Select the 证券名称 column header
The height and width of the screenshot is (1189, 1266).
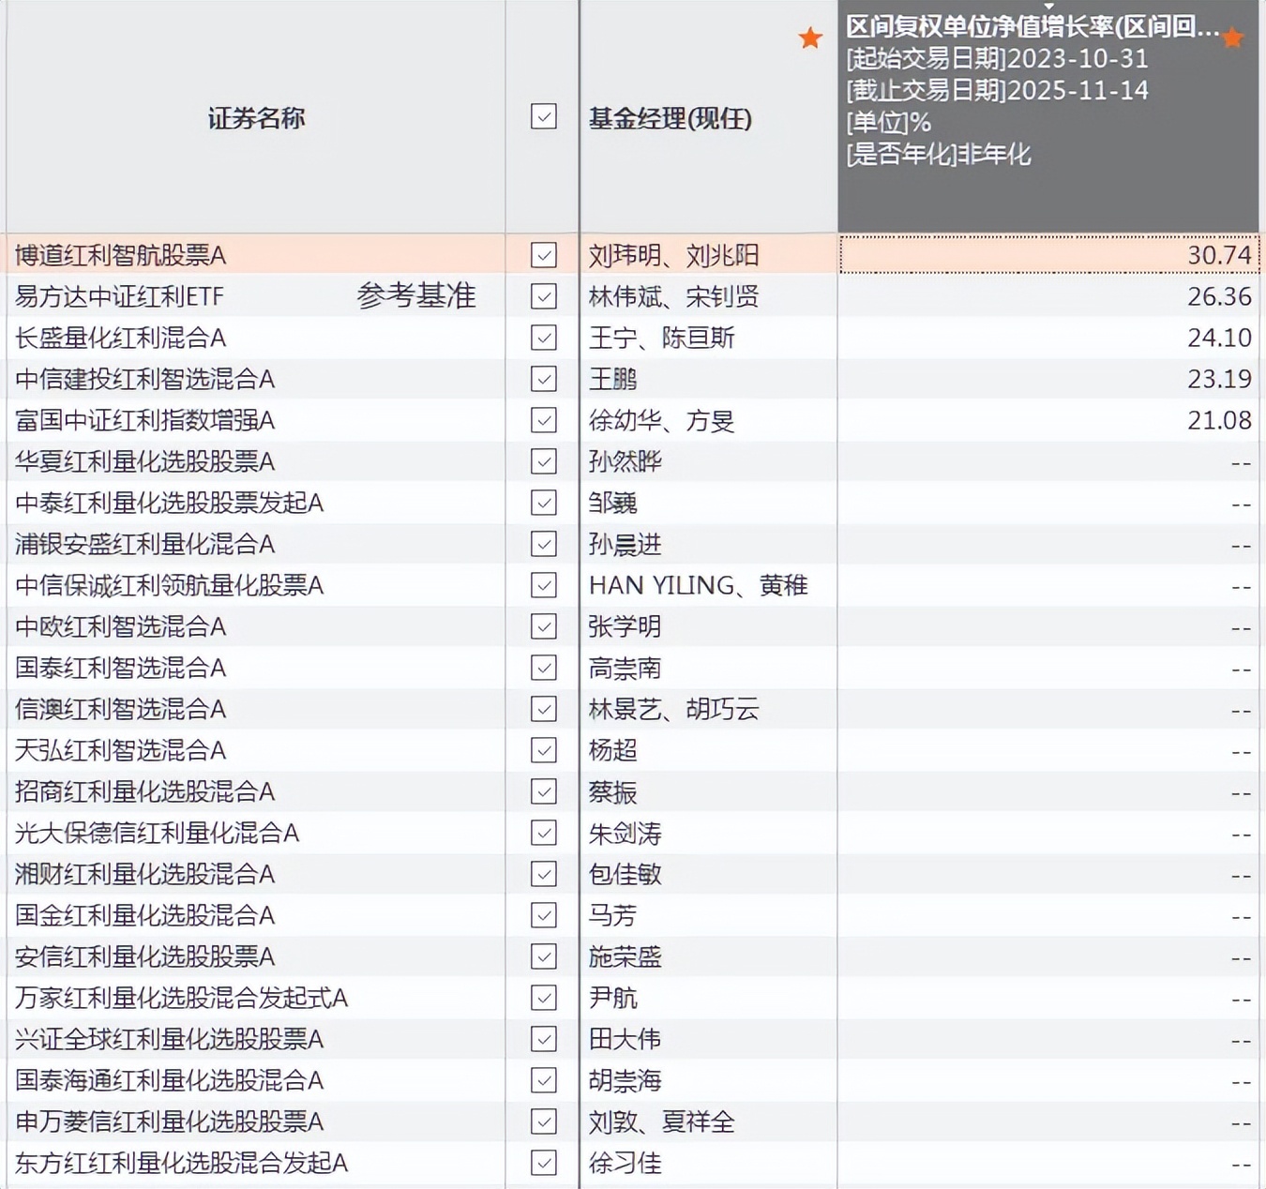(x=256, y=118)
